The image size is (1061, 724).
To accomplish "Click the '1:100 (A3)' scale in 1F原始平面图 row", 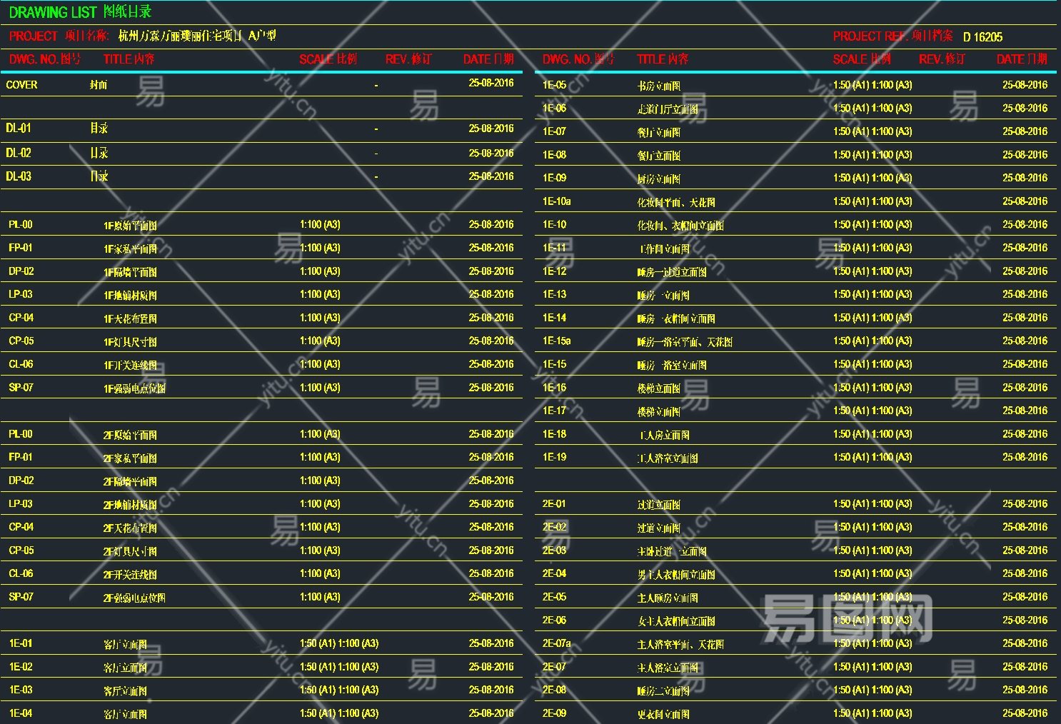I will (x=320, y=224).
